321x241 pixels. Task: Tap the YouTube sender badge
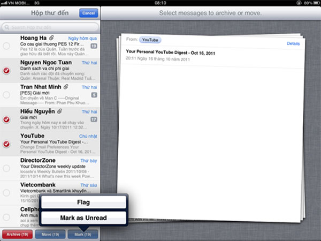coord(150,40)
